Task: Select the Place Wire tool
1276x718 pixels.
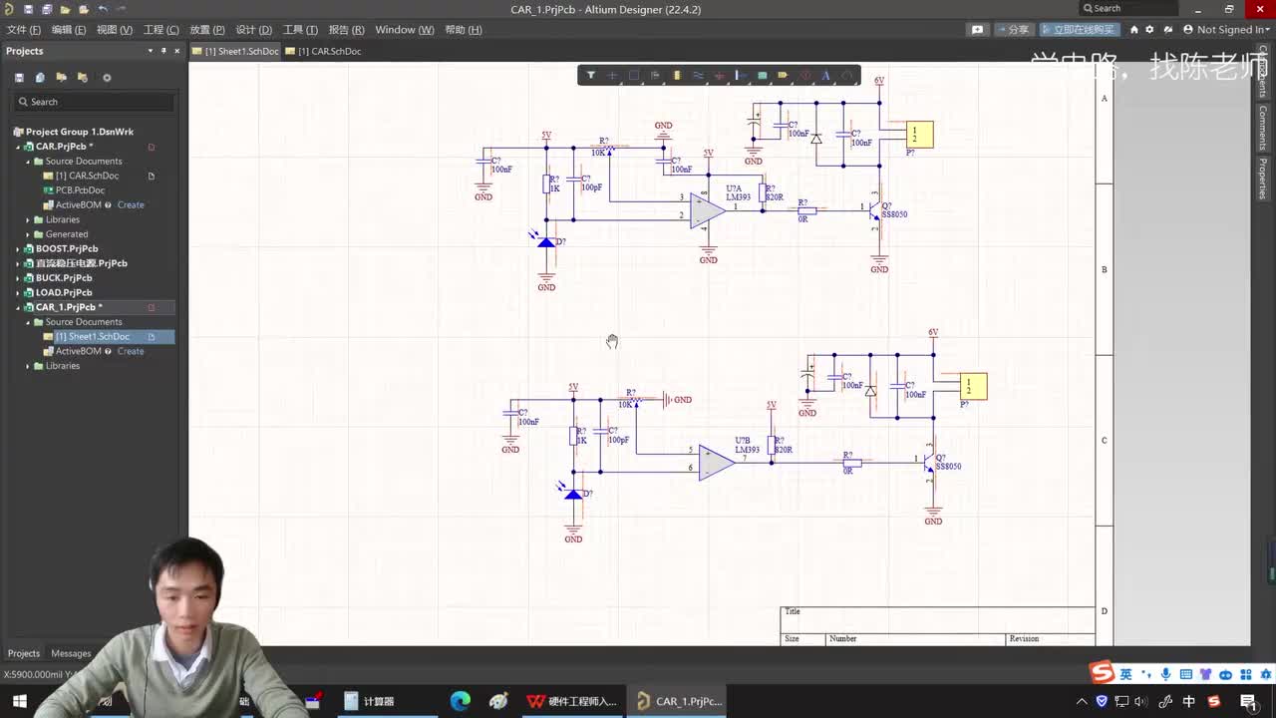Action: click(x=698, y=76)
